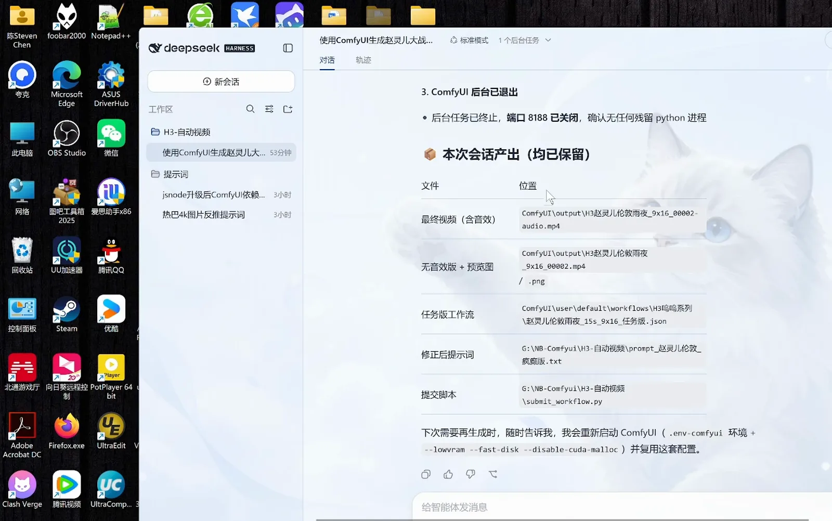Switch to the 对话 tab

[327, 60]
